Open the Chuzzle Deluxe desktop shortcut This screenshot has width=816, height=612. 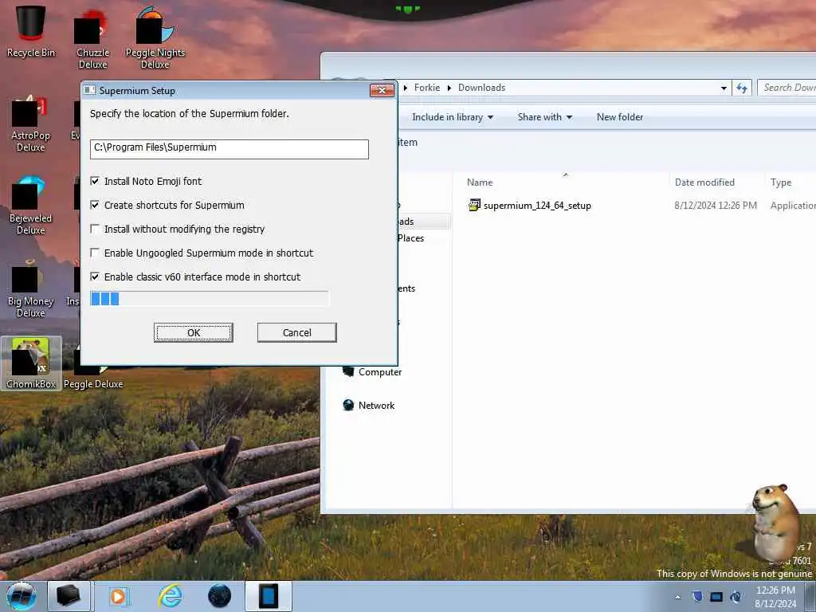[x=92, y=39]
